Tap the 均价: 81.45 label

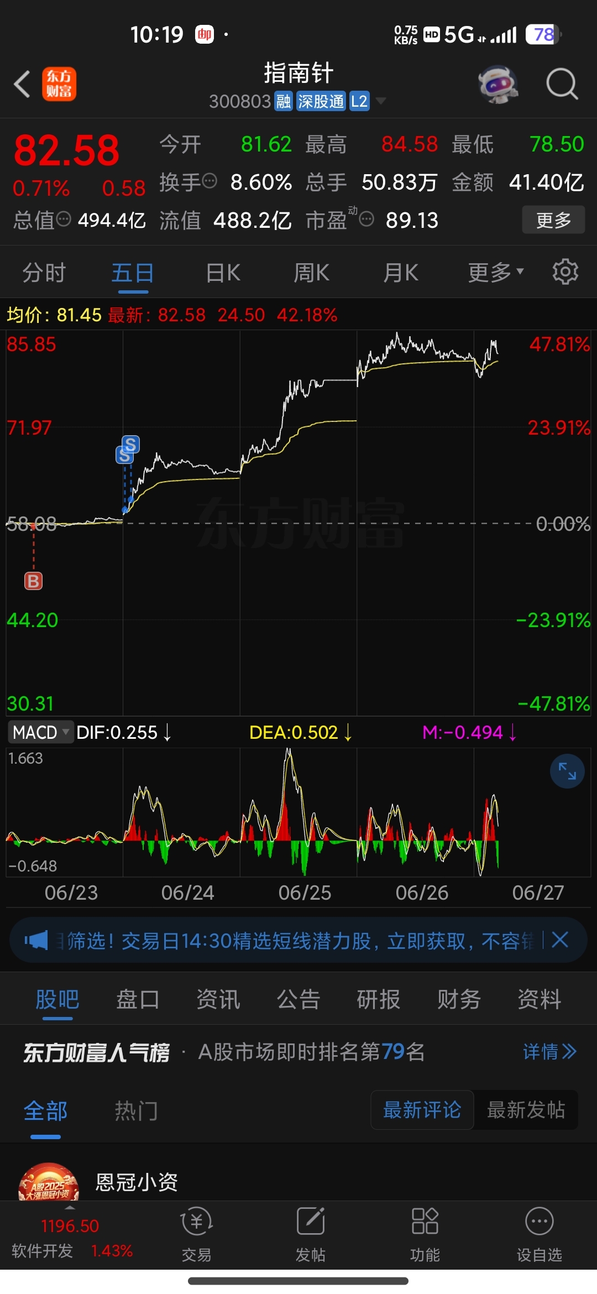click(54, 315)
